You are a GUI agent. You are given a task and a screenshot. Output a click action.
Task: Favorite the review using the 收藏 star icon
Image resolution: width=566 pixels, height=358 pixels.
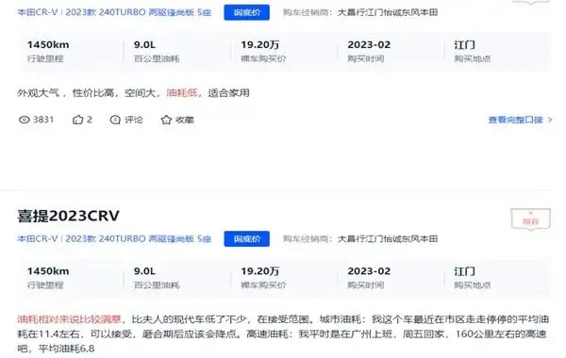pos(166,120)
